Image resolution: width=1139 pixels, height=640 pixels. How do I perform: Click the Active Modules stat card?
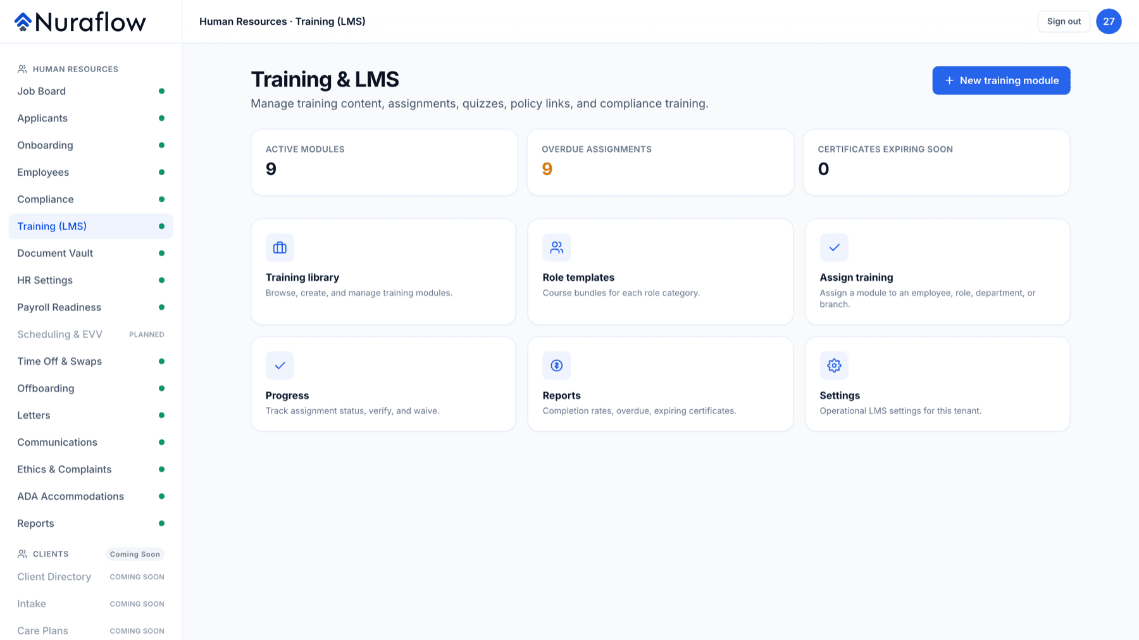(x=384, y=163)
